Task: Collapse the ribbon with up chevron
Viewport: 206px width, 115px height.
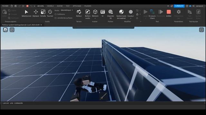Action: click(x=168, y=6)
